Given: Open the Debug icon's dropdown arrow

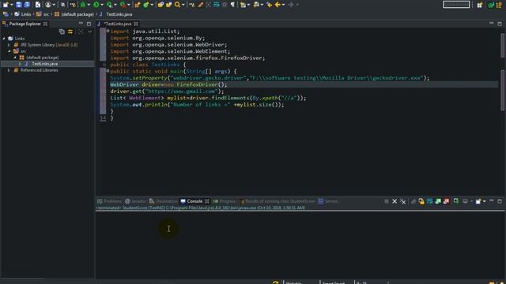Looking at the screenshot, I should tap(89, 5).
